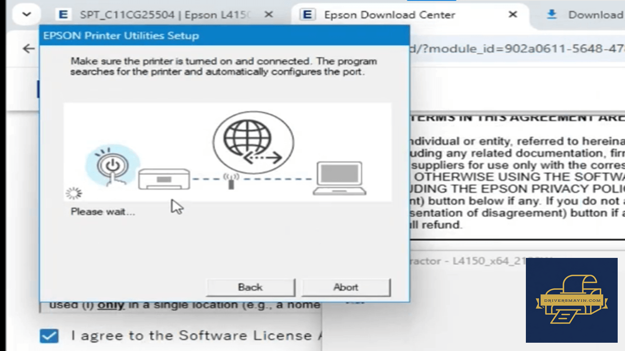Go back using the browser's back arrow
625x351 pixels.
pos(29,48)
